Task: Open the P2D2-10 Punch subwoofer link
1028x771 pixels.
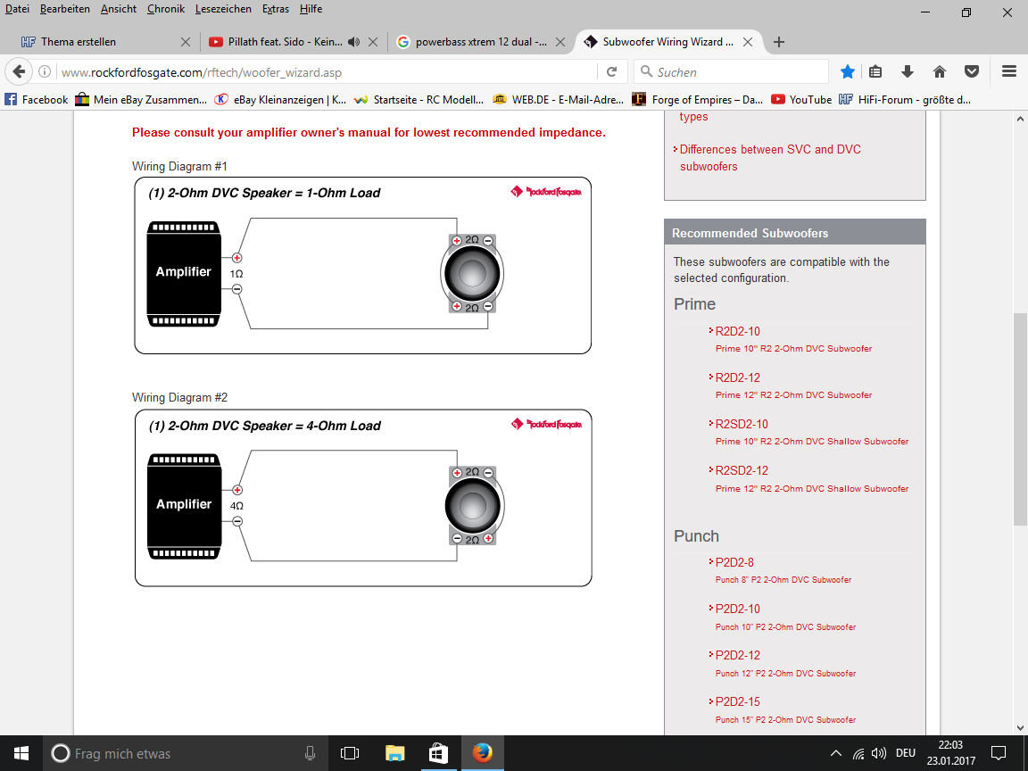Action: (738, 609)
